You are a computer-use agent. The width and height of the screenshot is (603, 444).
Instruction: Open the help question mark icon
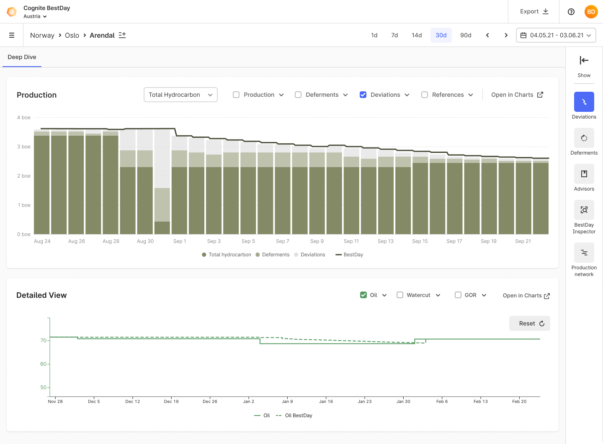pos(571,12)
